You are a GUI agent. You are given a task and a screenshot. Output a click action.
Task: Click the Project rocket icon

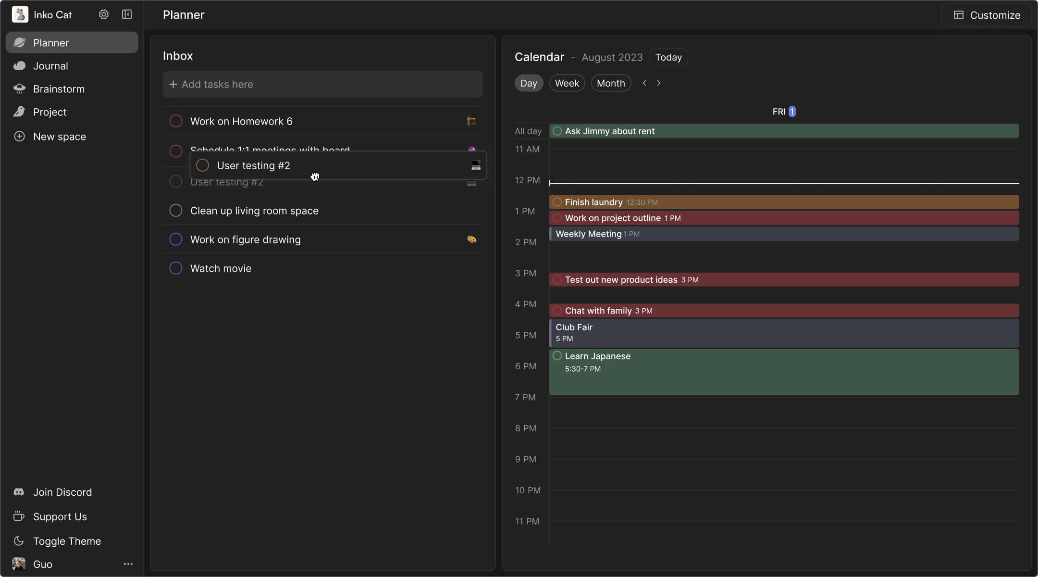(19, 112)
